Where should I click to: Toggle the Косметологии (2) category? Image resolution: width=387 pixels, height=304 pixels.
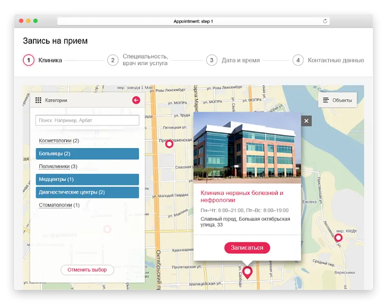coord(59,140)
